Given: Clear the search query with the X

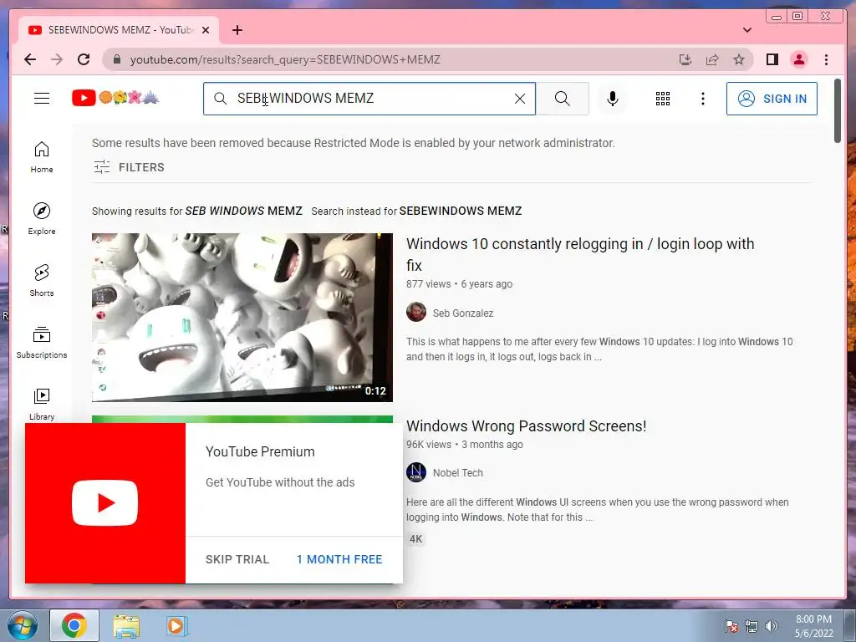Looking at the screenshot, I should pos(520,99).
